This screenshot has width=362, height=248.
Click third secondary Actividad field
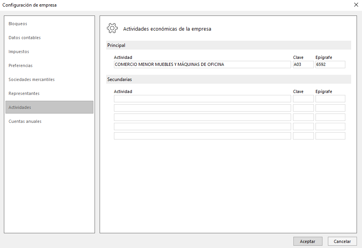tap(202, 117)
